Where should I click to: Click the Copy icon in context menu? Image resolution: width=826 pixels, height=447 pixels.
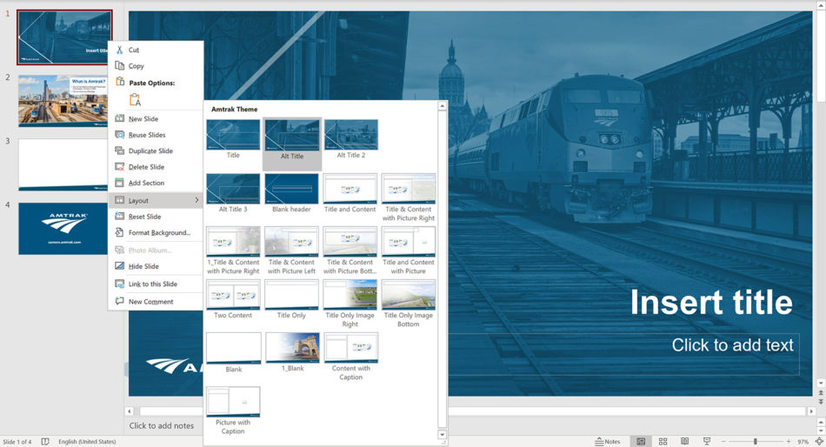click(x=120, y=65)
